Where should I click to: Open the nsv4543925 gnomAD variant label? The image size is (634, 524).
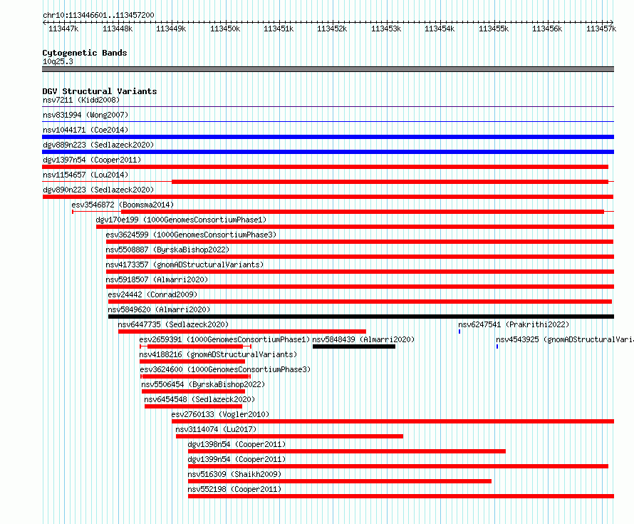click(x=565, y=339)
